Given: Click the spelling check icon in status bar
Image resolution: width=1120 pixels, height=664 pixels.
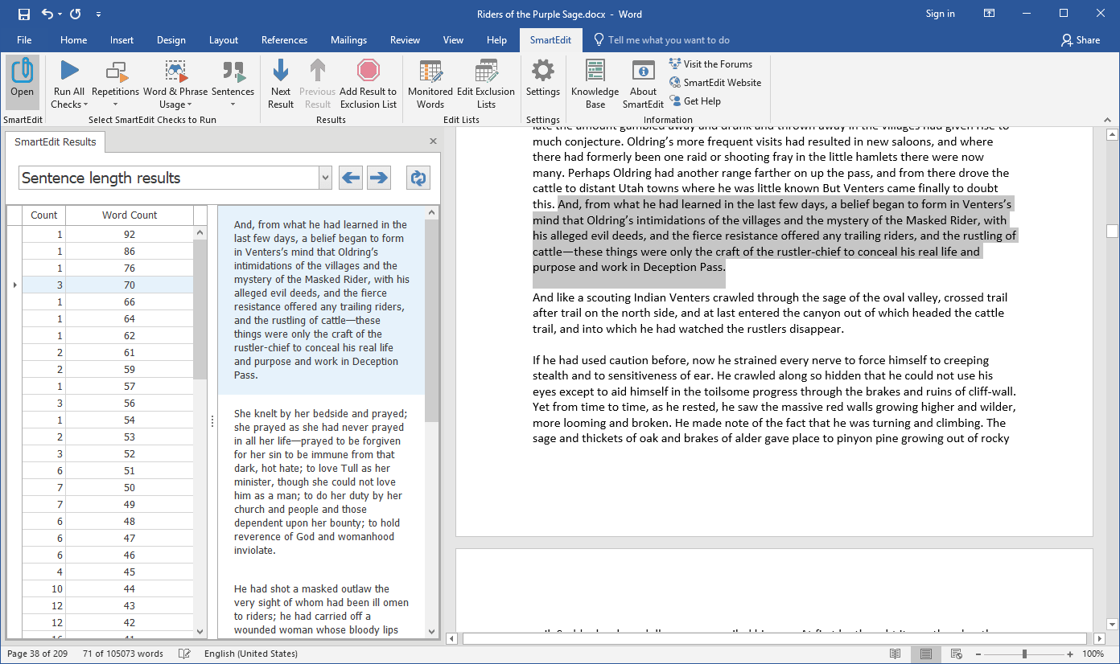Looking at the screenshot, I should coord(183,654).
